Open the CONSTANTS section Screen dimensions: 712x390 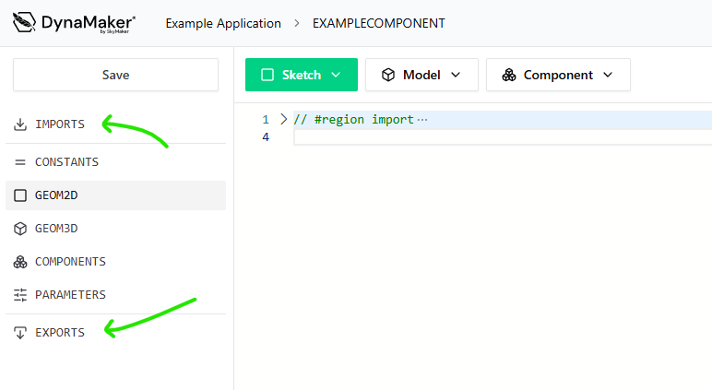pyautogui.click(x=66, y=162)
